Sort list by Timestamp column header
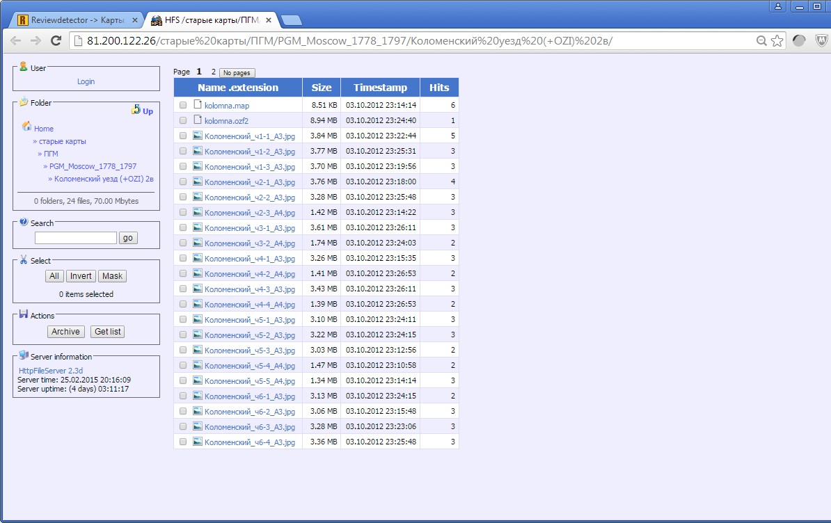Viewport: 831px width, 523px height. click(380, 88)
